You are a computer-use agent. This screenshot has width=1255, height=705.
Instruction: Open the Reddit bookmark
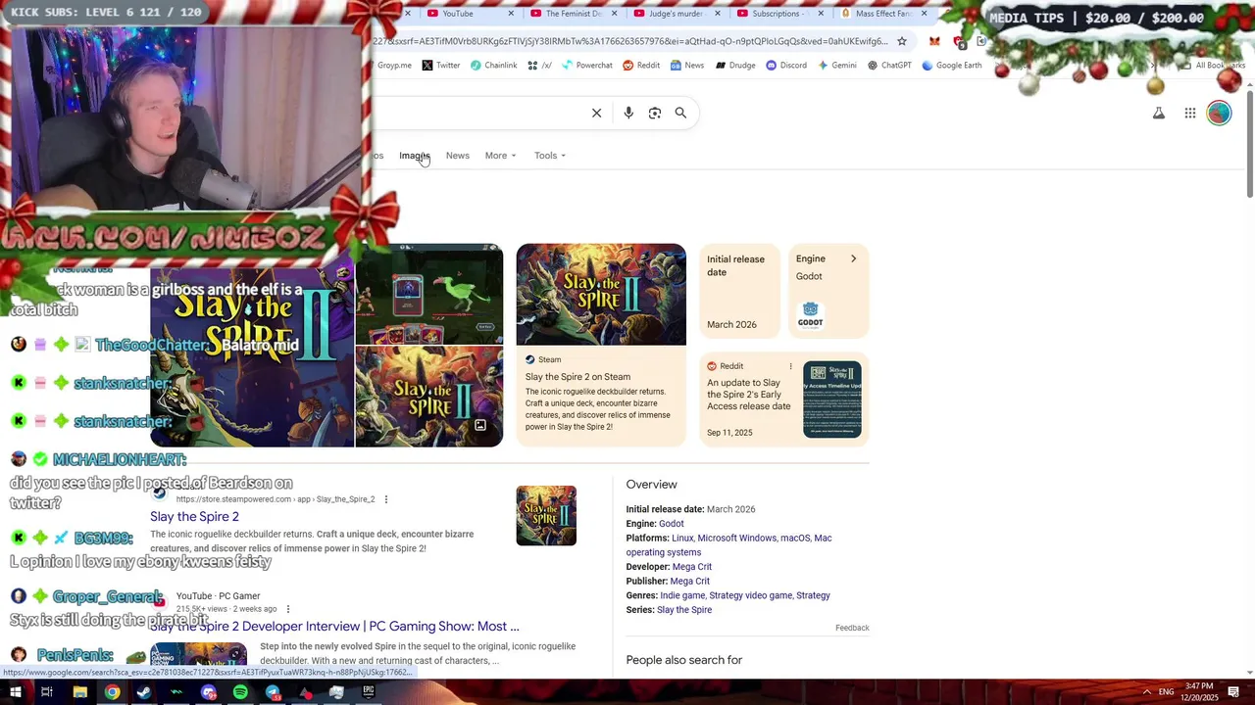tap(640, 66)
